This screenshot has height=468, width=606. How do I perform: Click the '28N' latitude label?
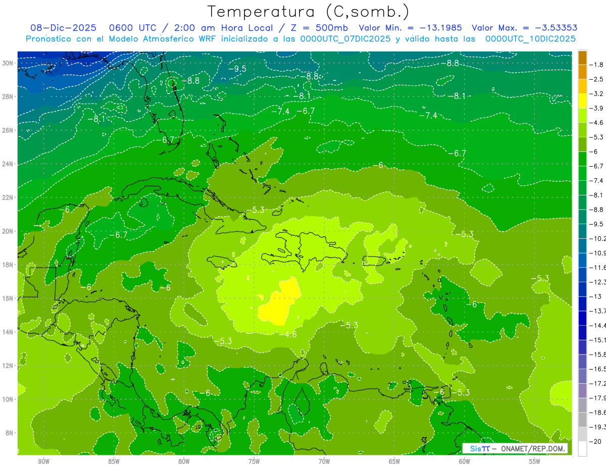tap(9, 96)
